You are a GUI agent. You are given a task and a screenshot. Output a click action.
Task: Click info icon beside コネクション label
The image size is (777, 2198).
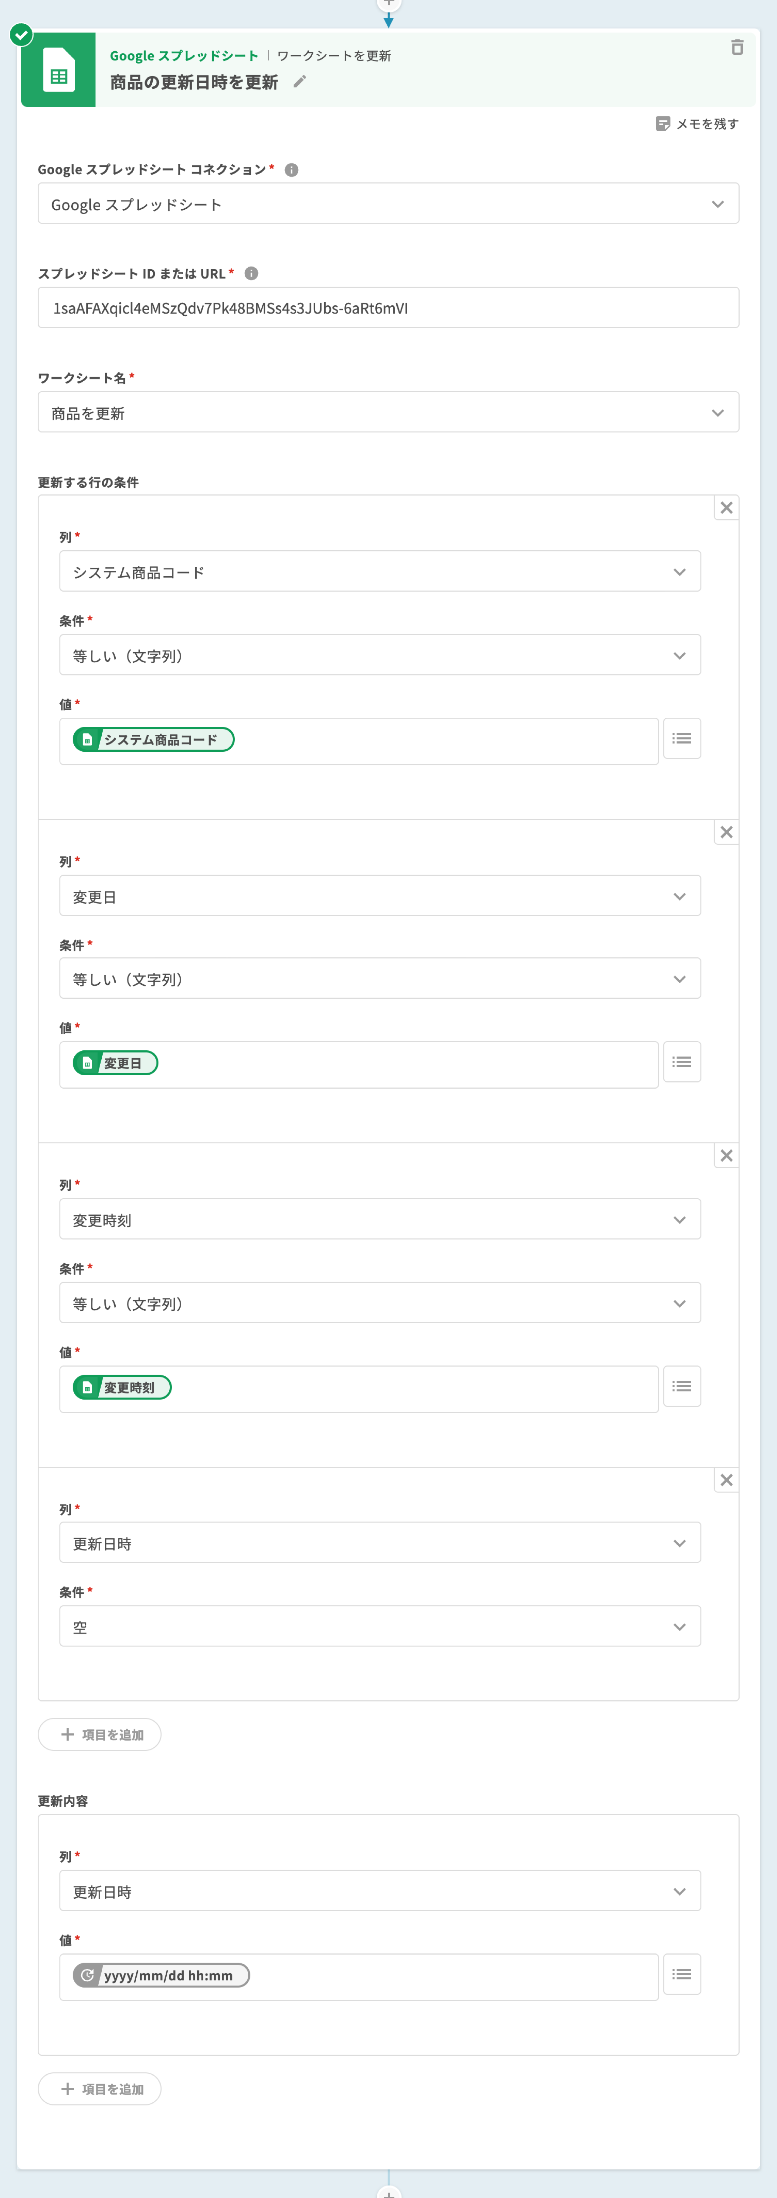point(291,170)
